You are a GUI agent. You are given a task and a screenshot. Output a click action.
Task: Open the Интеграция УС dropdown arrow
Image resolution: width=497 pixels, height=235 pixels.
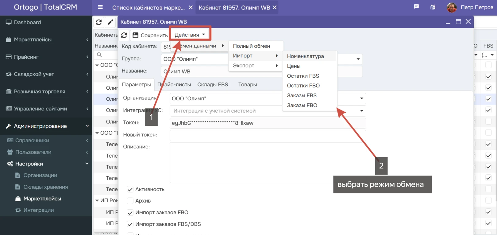tap(362, 111)
